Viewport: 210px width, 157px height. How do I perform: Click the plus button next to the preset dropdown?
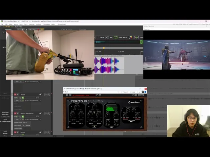120,92
